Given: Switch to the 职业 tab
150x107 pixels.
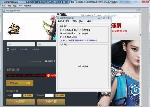Looking at the screenshot, I should [x=68, y=21].
